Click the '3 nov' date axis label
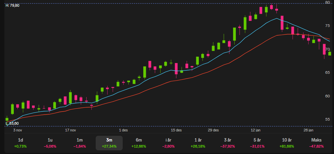Screen dimensions: 334x154 (18, 130)
